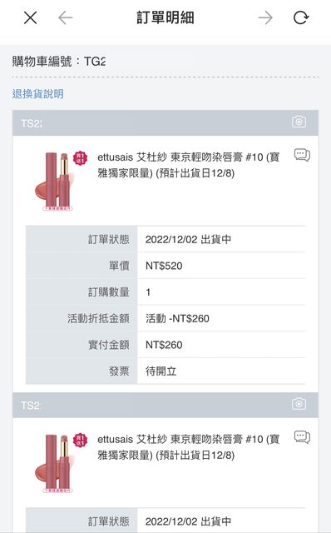Open first ettusais lipstick product thumbnail
Screen dimensions: 331x533
click(x=57, y=181)
